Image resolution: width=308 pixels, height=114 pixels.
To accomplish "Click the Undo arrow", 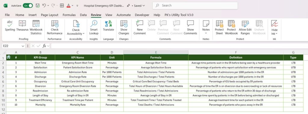I will point(44,5).
